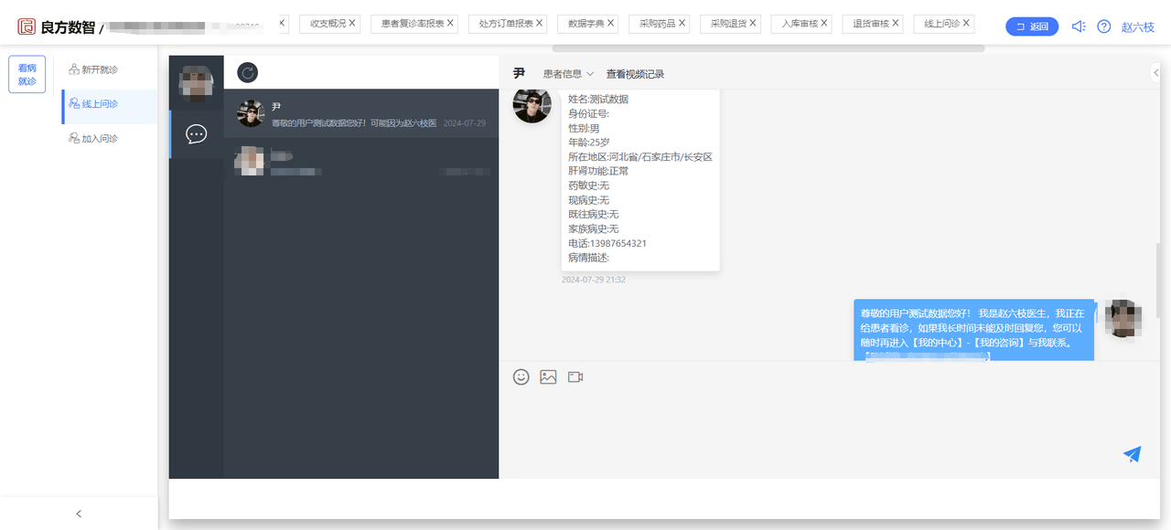Screen dimensions: 1171x530
Task: Click the blue auto-reply message bubble
Action: (x=973, y=330)
